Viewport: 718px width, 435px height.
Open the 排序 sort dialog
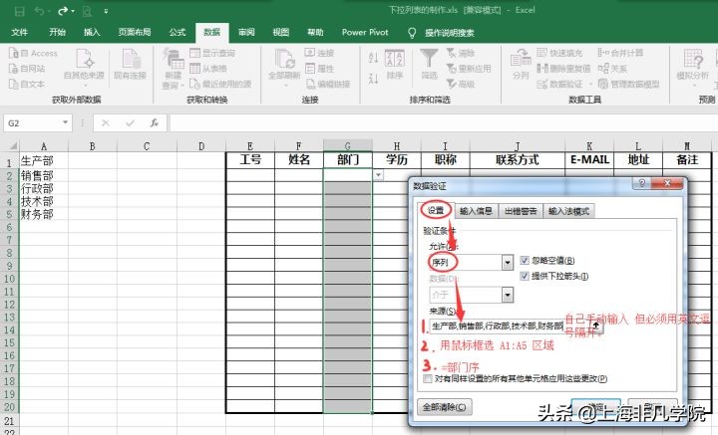pyautogui.click(x=394, y=64)
